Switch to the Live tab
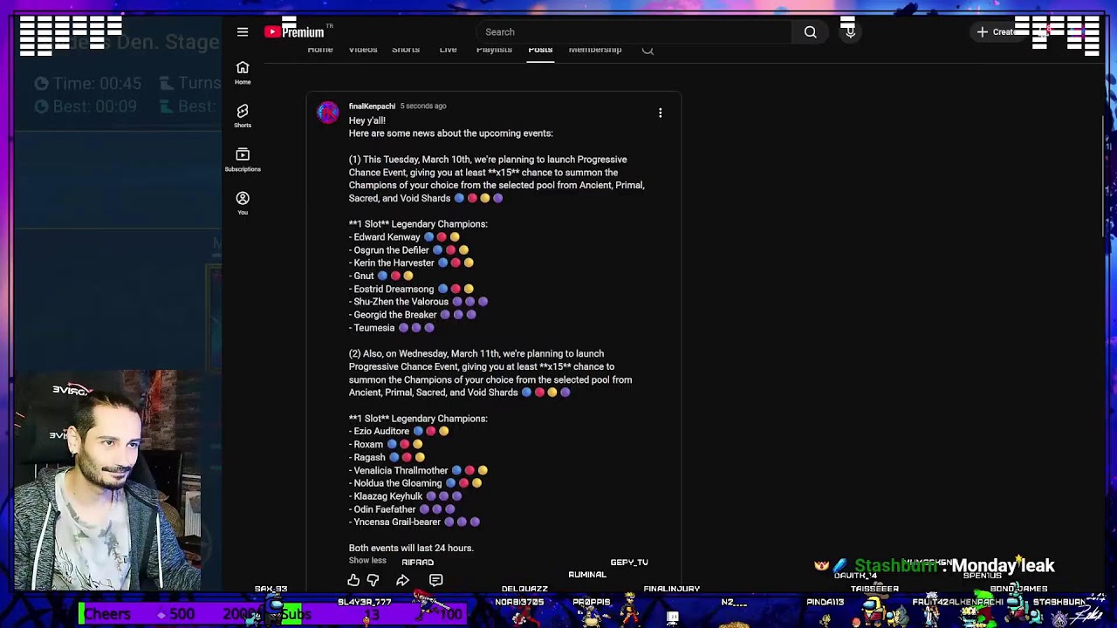1117x628 pixels. (x=448, y=50)
